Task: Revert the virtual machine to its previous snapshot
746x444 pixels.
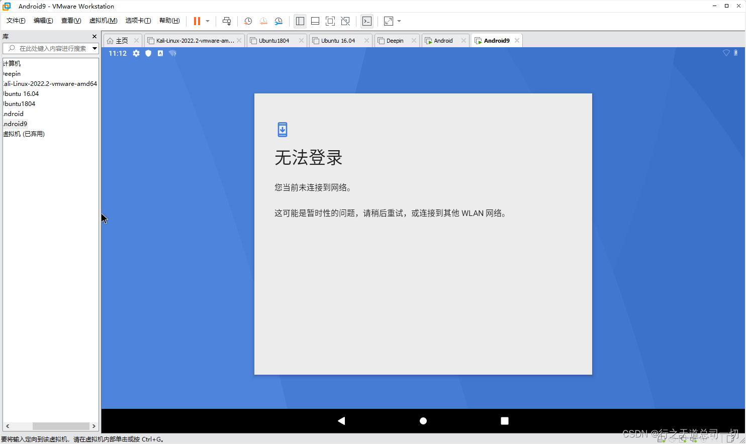Action: [263, 21]
